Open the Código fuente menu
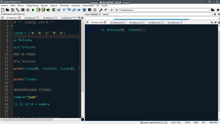This screenshot has height=124, width=220. click(x=32, y=6)
